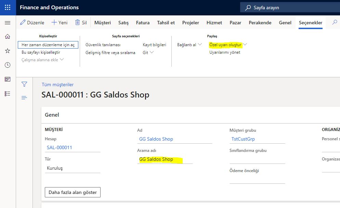Open the Perakende tab
340x208 pixels.
coord(260,23)
